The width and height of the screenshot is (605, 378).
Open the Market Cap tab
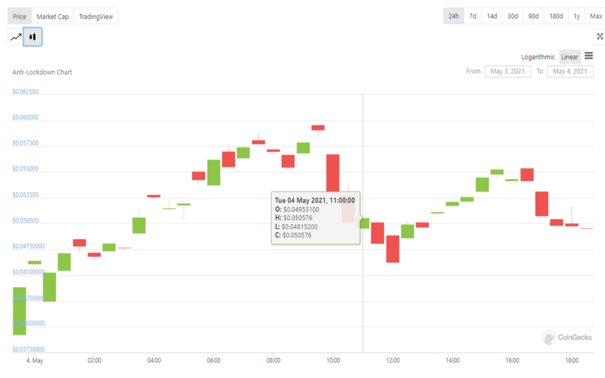pos(52,16)
